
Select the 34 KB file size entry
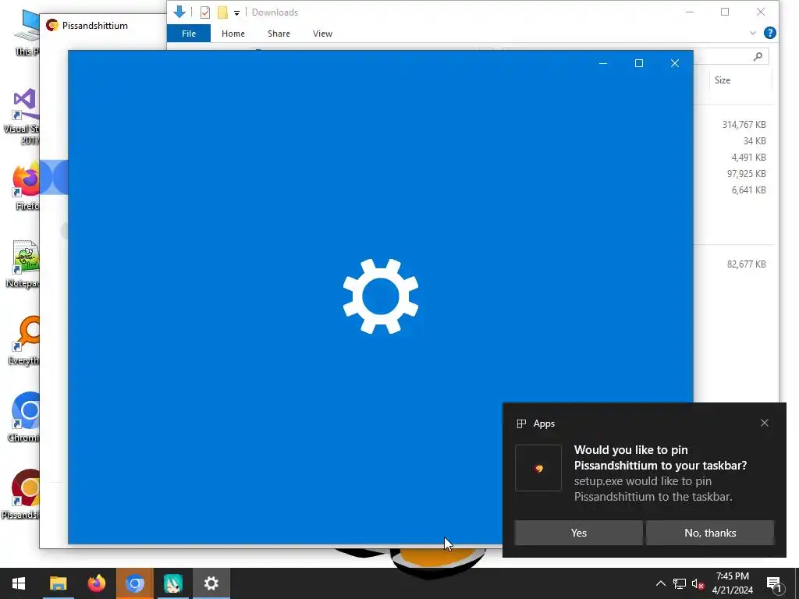[755, 140]
